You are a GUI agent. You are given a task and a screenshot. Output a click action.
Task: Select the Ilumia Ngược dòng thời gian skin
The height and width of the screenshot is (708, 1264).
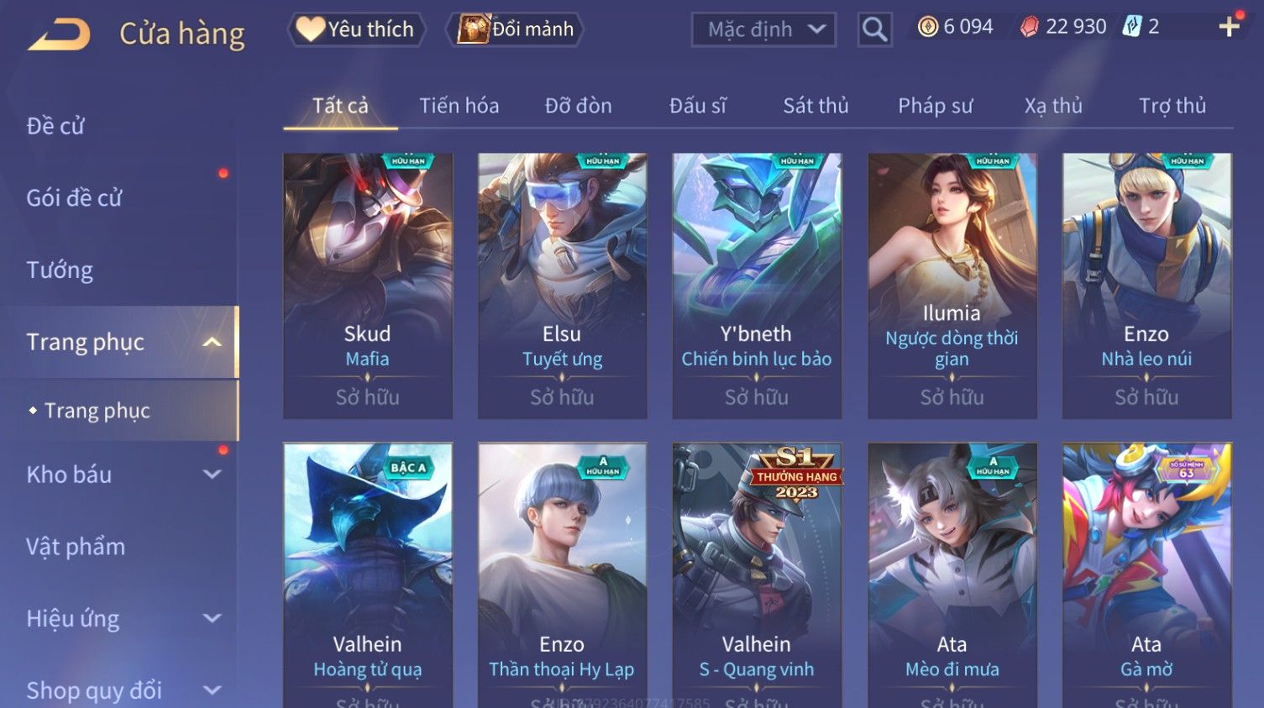[952, 286]
